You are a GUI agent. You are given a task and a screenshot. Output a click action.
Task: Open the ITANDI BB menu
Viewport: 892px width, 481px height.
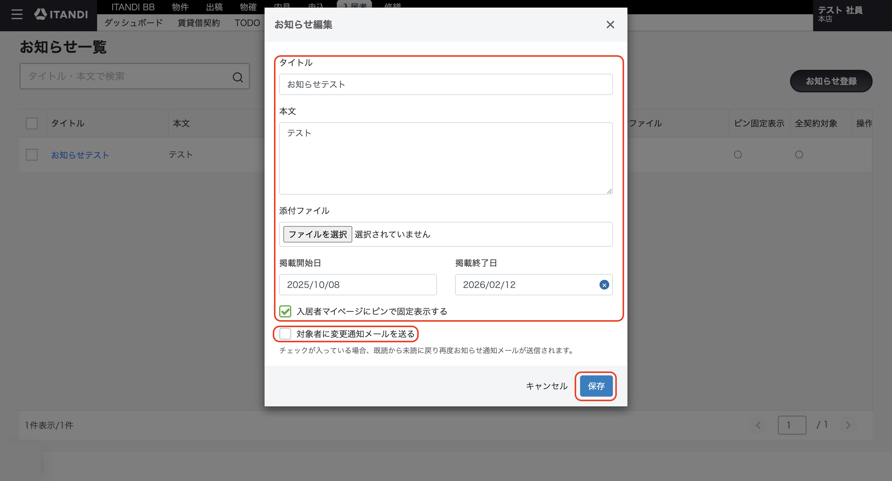[133, 7]
